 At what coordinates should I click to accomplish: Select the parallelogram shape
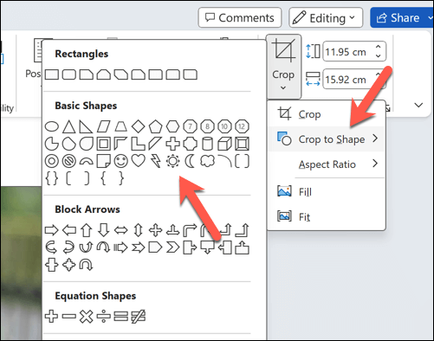pos(104,126)
